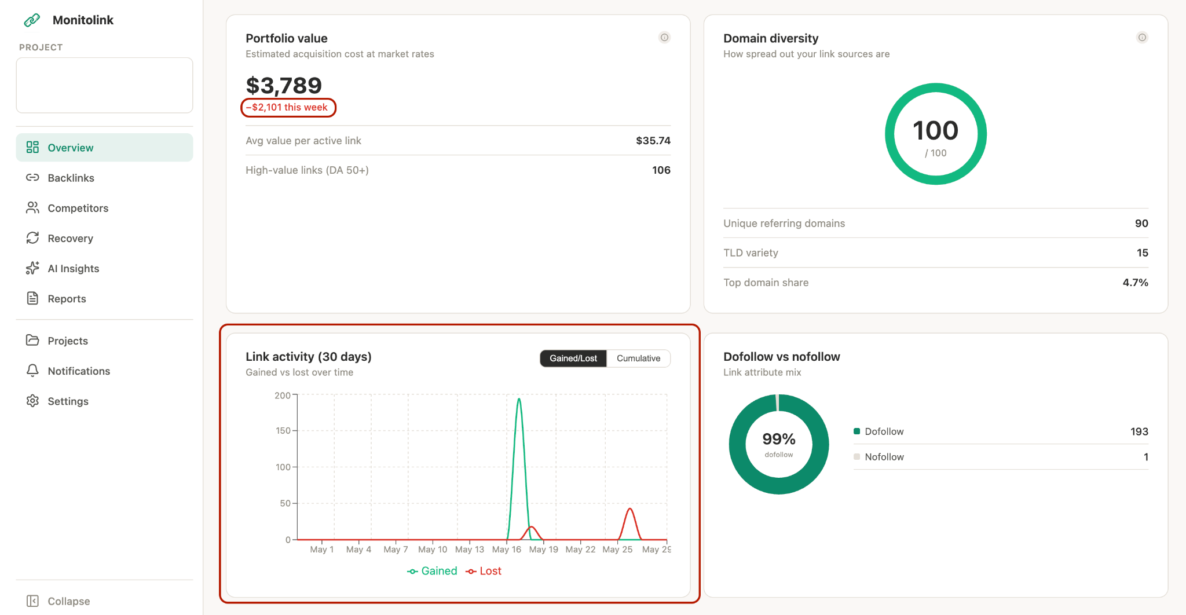This screenshot has width=1186, height=615.
Task: Click the Nofollow gray legend swatch
Action: (856, 456)
